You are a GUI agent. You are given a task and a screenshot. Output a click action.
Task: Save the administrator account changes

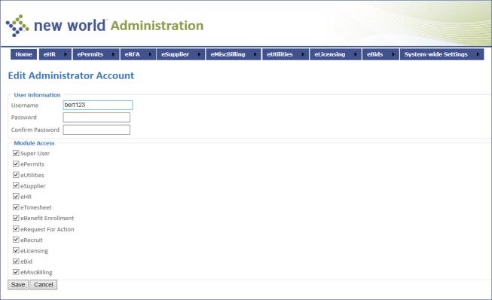18,285
